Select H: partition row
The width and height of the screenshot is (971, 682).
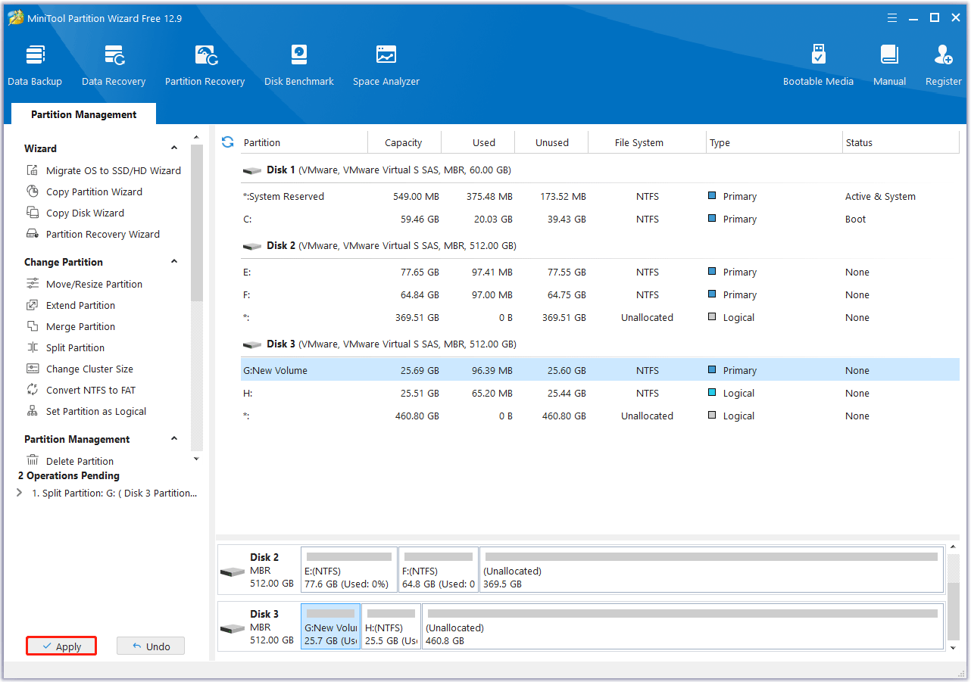(x=600, y=394)
